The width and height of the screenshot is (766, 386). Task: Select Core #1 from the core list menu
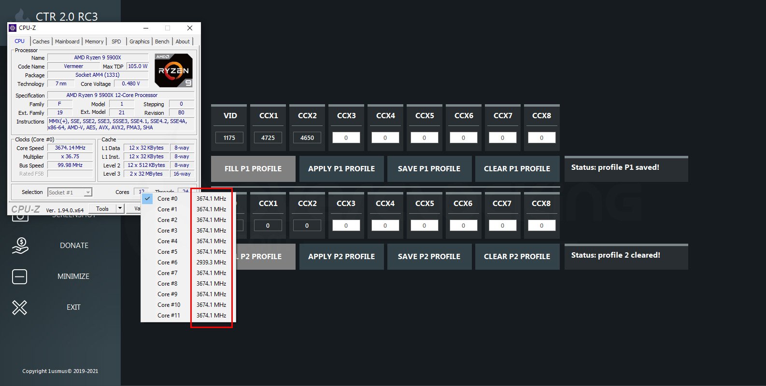click(x=188, y=209)
